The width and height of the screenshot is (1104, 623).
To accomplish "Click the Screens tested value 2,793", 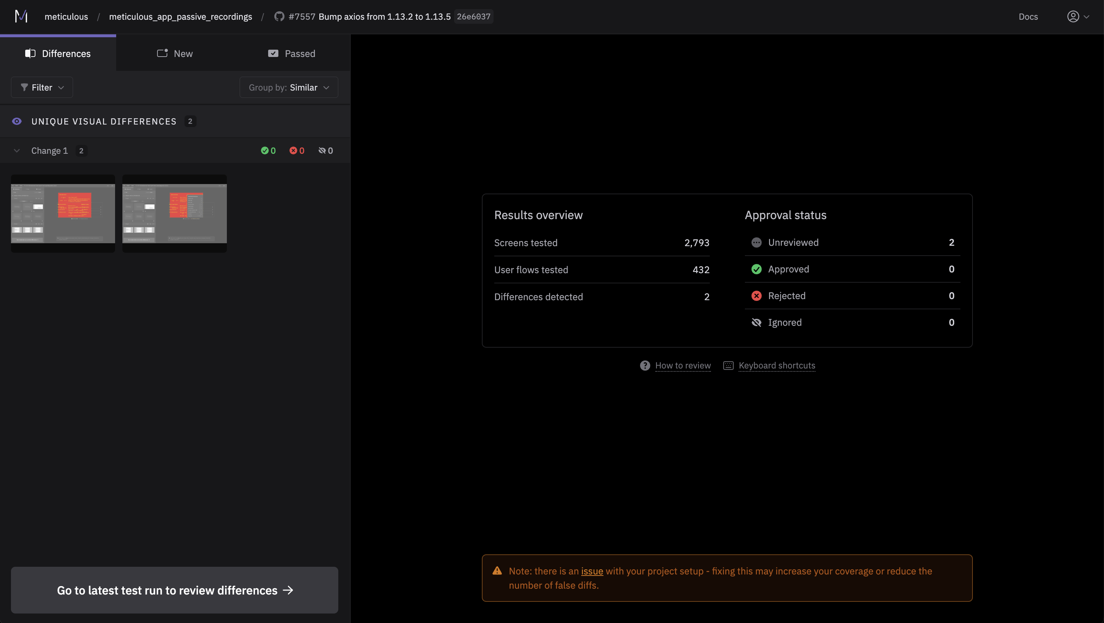I will pyautogui.click(x=696, y=243).
